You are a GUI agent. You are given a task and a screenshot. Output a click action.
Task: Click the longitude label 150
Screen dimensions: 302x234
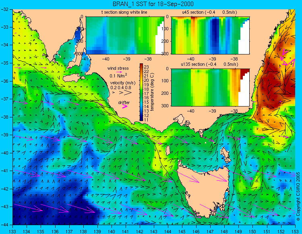coord(253,232)
